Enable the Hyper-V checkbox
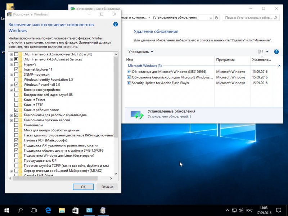This screenshot has height=216, width=288. coord(16,64)
